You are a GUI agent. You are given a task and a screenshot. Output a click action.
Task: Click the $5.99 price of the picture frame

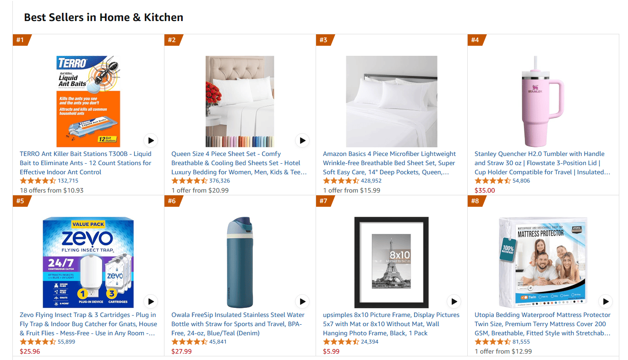coord(331,351)
